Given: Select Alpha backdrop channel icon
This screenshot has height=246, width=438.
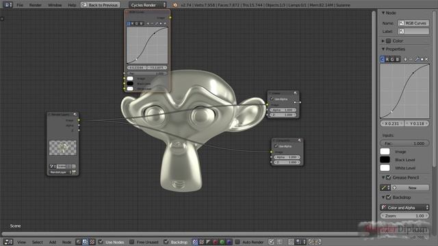Looking at the screenshot, I should 208,242.
